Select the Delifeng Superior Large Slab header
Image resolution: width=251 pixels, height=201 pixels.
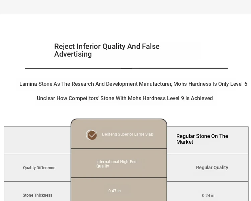click(119, 134)
